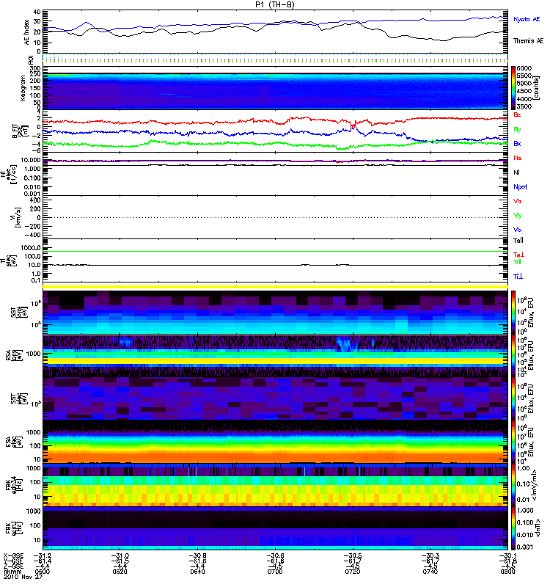
Task: Click the X-GSE value -30.1
Action: (x=507, y=555)
